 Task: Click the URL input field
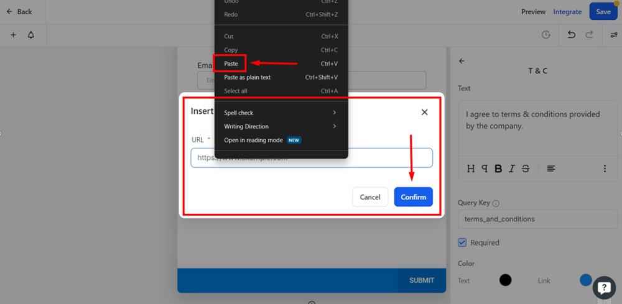tap(312, 158)
